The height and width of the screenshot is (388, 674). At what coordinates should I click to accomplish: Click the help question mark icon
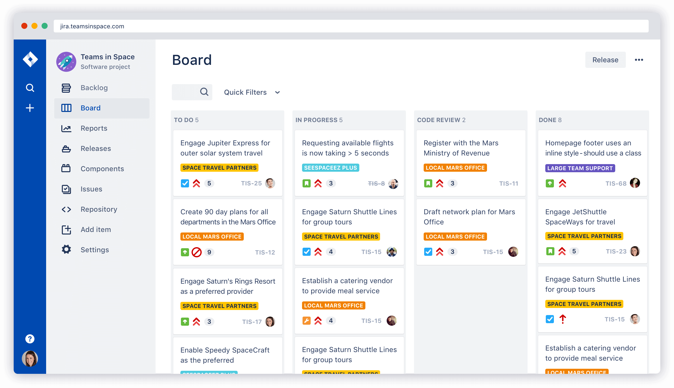click(x=30, y=339)
